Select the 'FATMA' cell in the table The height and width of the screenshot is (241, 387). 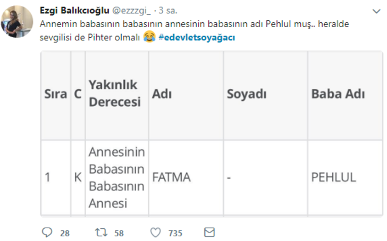(x=171, y=177)
